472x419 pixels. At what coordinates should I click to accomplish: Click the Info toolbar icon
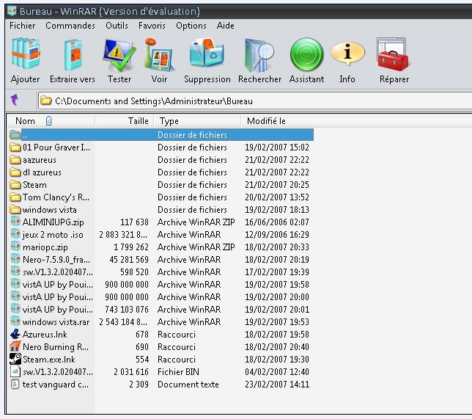[347, 54]
